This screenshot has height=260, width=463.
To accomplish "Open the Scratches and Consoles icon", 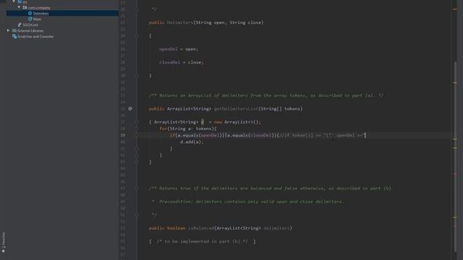I will [14, 37].
